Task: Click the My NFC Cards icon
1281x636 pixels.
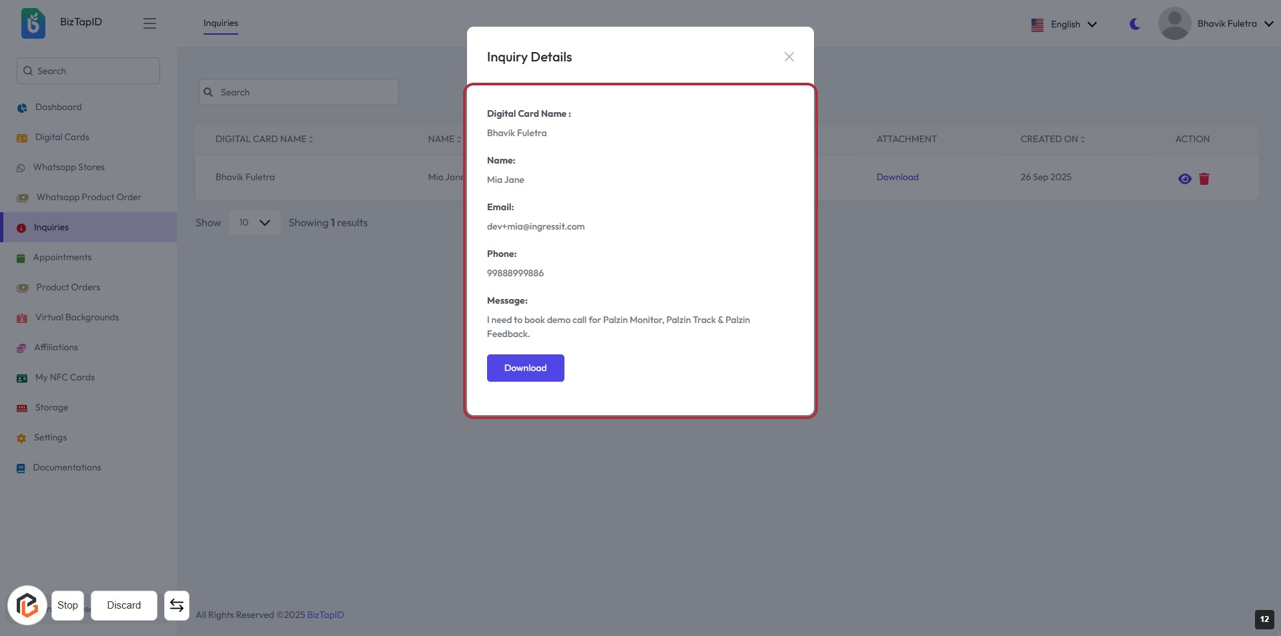Action: click(22, 378)
